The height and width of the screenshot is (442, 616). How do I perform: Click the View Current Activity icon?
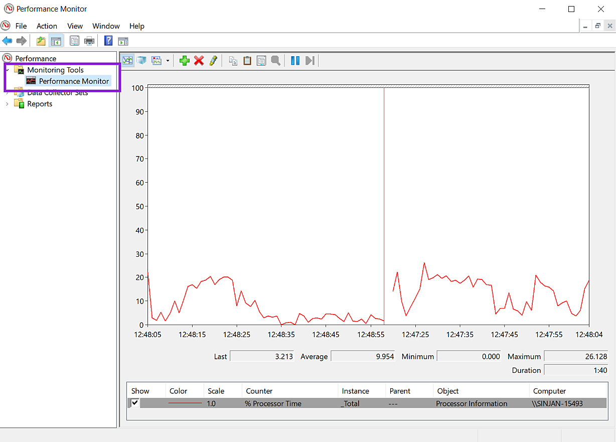coord(128,61)
